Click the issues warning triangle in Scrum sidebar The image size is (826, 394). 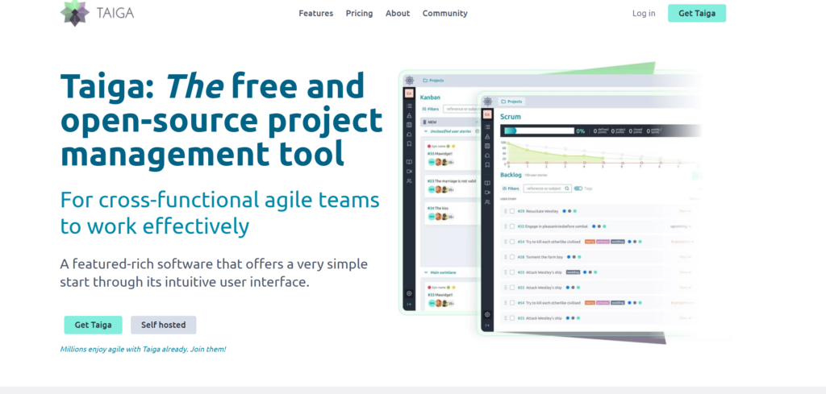pos(486,136)
